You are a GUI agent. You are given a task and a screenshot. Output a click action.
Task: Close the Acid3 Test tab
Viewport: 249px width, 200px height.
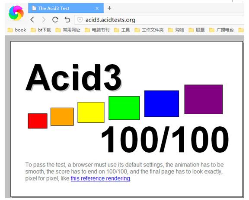97,8
